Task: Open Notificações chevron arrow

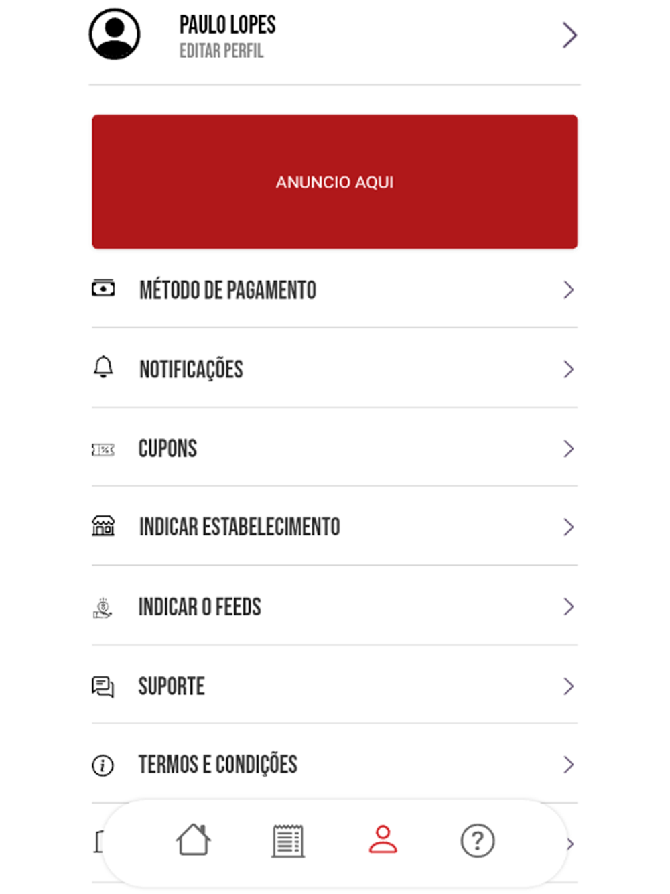Action: click(x=569, y=369)
